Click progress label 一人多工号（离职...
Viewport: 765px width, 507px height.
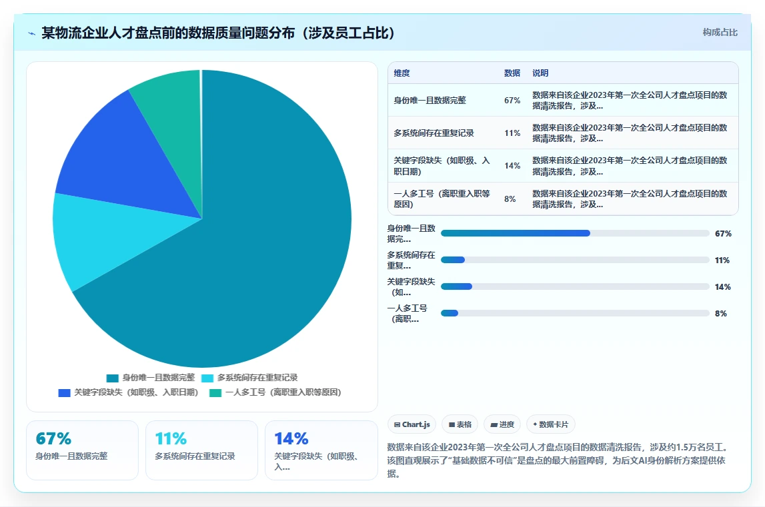tap(408, 314)
